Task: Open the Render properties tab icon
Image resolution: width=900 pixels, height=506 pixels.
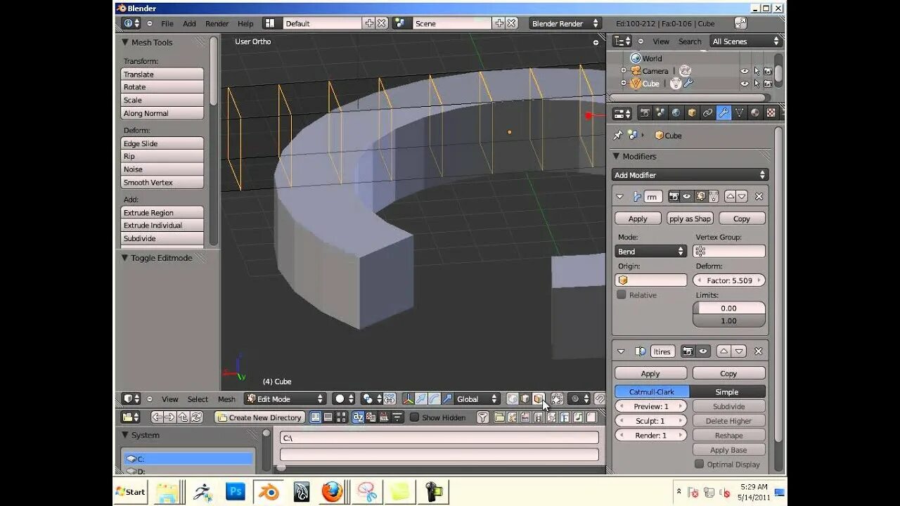Action: pos(645,113)
